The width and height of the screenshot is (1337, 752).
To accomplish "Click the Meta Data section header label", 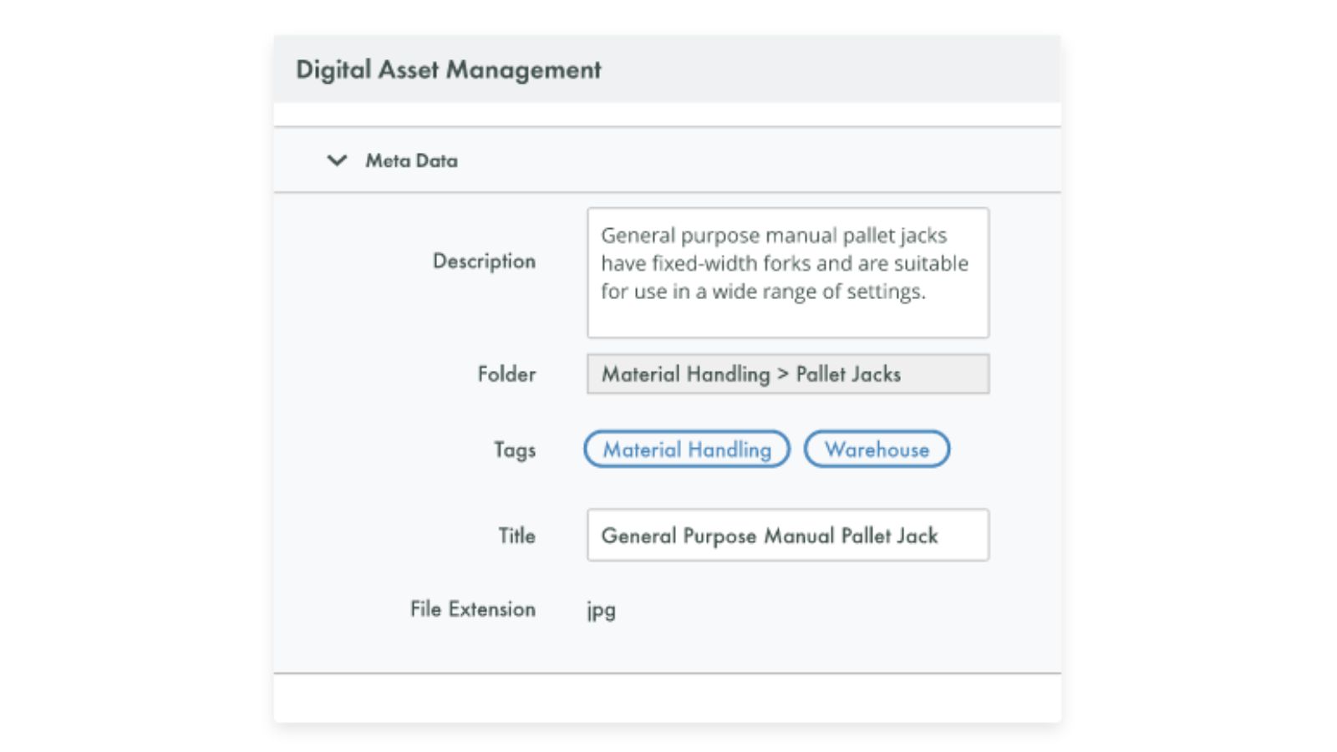I will [x=411, y=160].
